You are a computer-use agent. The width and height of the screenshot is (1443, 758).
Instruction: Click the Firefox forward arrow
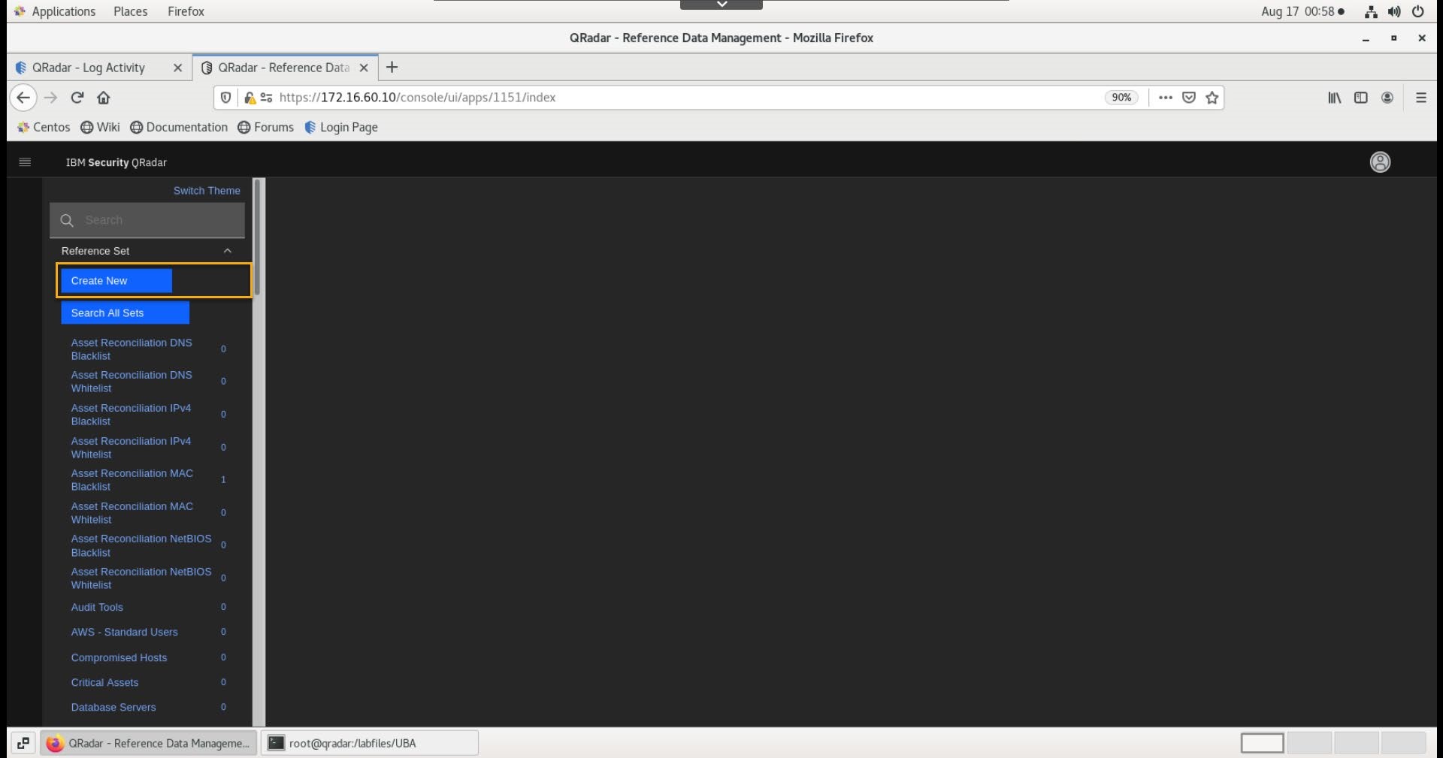(50, 98)
